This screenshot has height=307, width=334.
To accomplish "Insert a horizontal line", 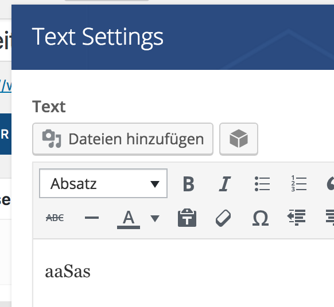I will pos(92,218).
